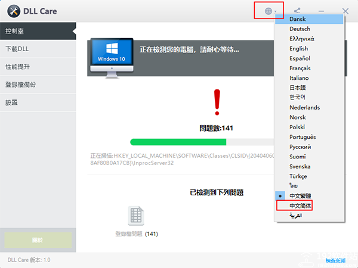
Task: Select Español language
Action: pos(309,58)
